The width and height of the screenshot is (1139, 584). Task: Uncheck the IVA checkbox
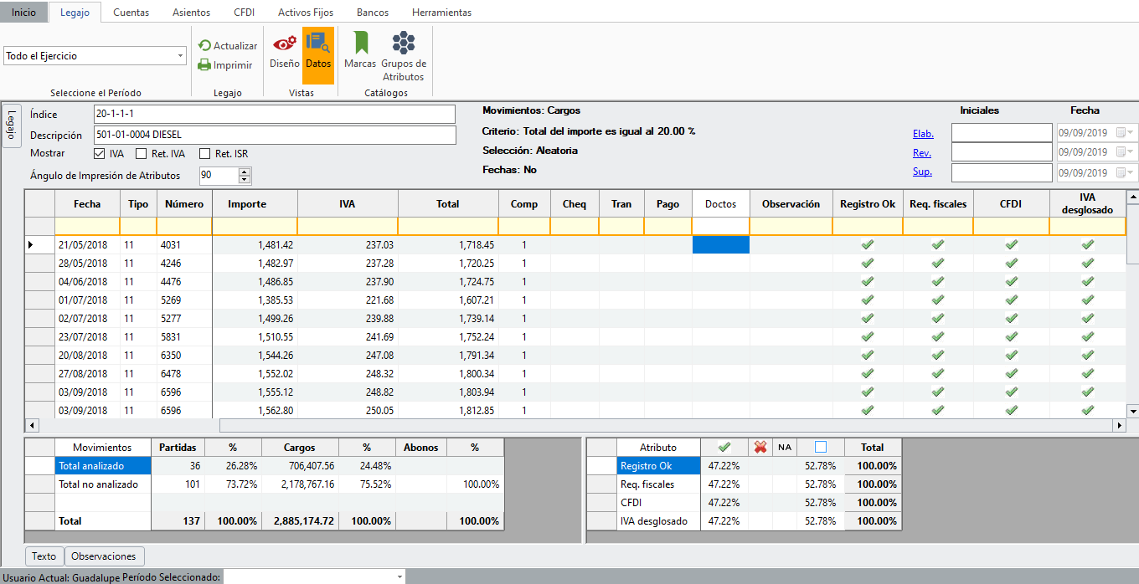point(100,154)
